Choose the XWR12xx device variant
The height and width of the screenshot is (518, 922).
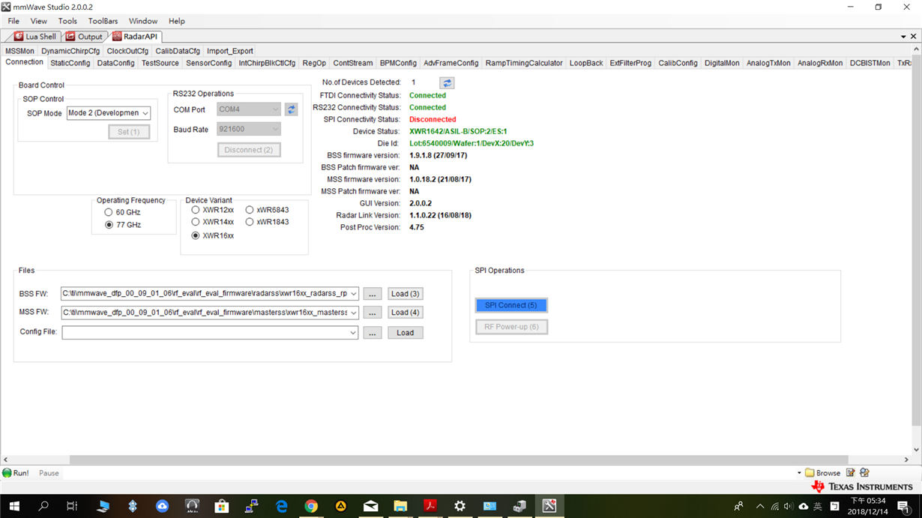pos(196,210)
